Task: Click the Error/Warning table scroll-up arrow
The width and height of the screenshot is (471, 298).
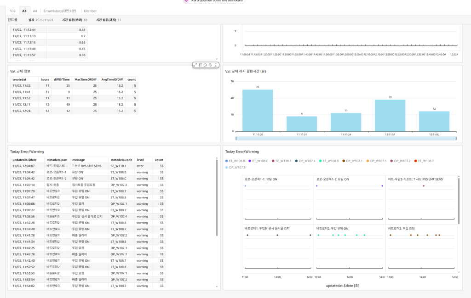Action: (x=217, y=158)
